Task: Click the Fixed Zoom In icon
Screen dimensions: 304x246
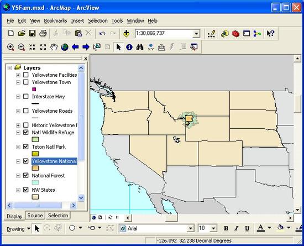Action: click(32, 47)
